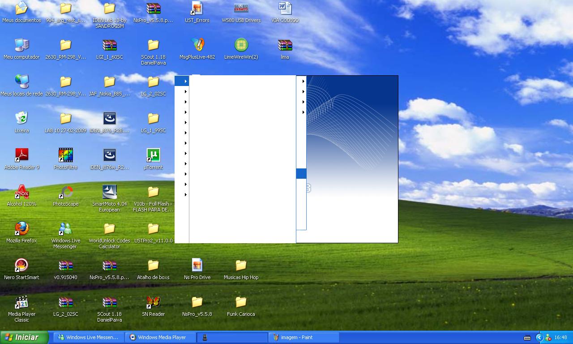The image size is (573, 344).
Task: Activate the unlabeled phone-icon taskbar button
Action: point(232,337)
